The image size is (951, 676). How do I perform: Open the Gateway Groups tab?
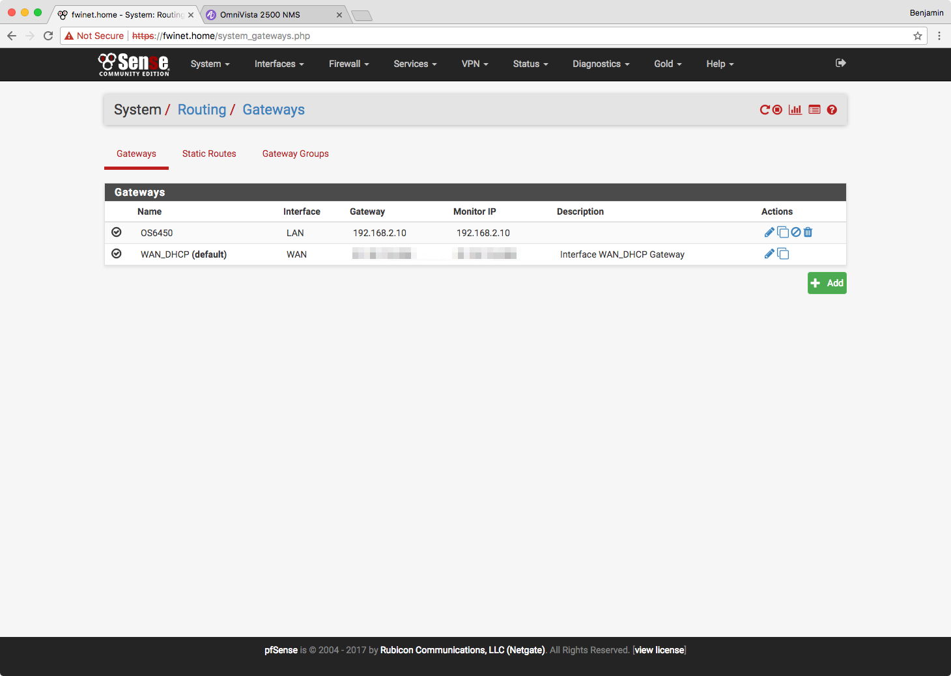[x=295, y=154]
